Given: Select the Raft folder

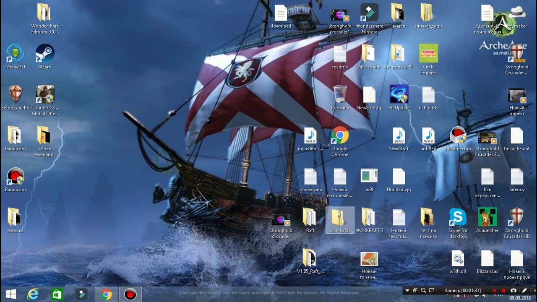Looking at the screenshot, I should [310, 220].
